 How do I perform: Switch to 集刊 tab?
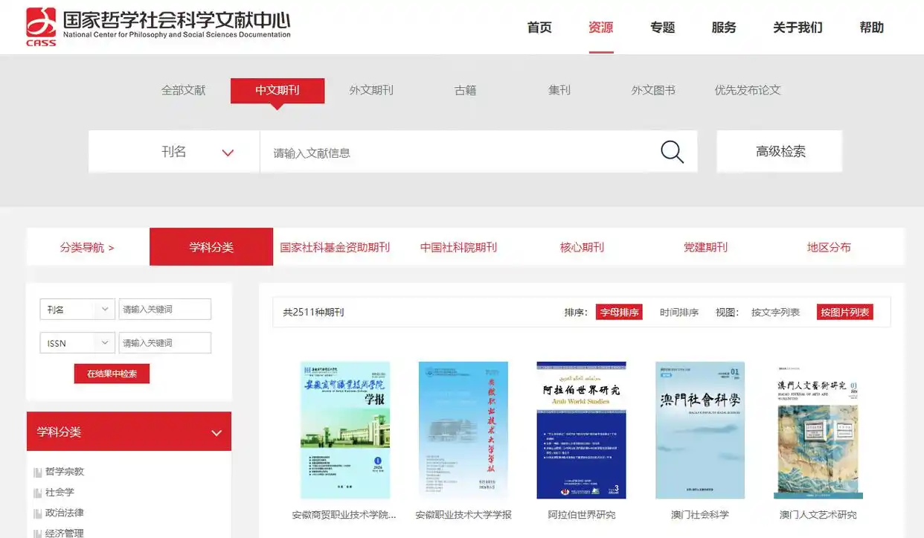tap(559, 90)
